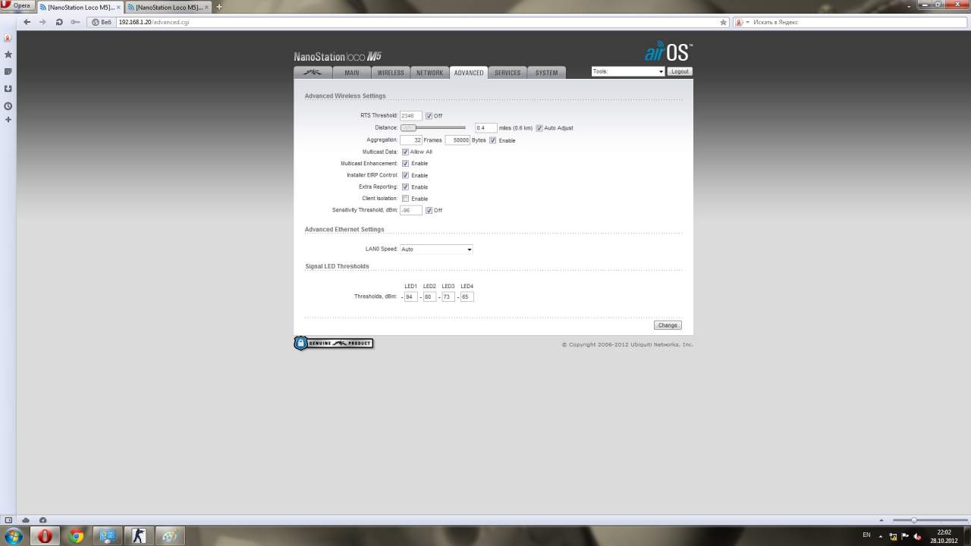The image size is (971, 546).
Task: Click the Distance miles input field
Action: tap(486, 128)
